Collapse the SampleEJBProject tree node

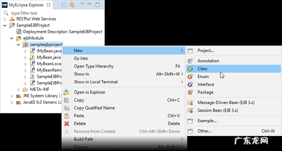coord(5,25)
